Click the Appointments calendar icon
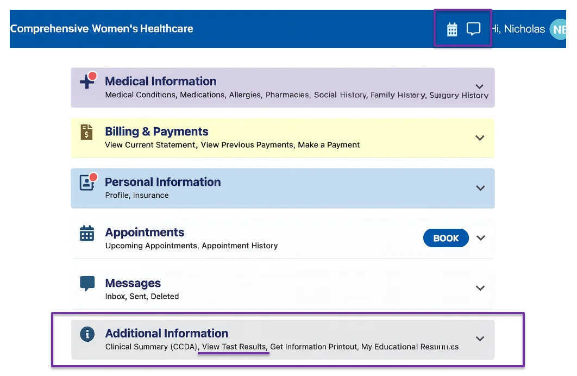 click(x=87, y=233)
